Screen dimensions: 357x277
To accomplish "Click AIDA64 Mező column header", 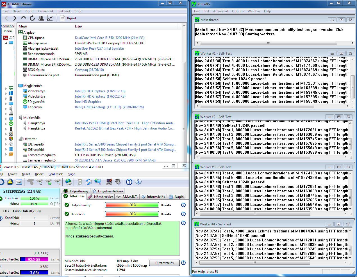I will (x=45, y=26).
